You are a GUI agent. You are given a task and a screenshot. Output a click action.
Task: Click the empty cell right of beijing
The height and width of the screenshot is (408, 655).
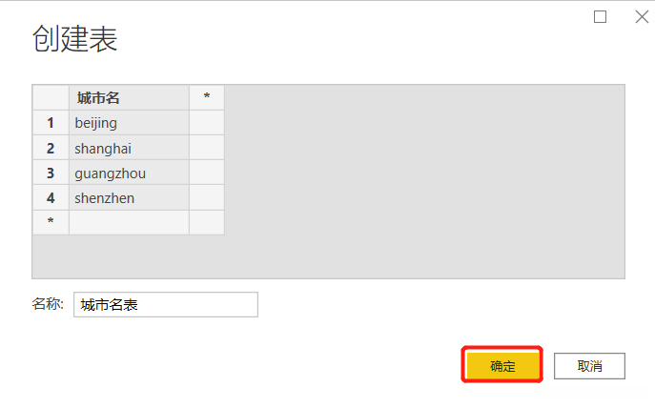click(x=207, y=123)
